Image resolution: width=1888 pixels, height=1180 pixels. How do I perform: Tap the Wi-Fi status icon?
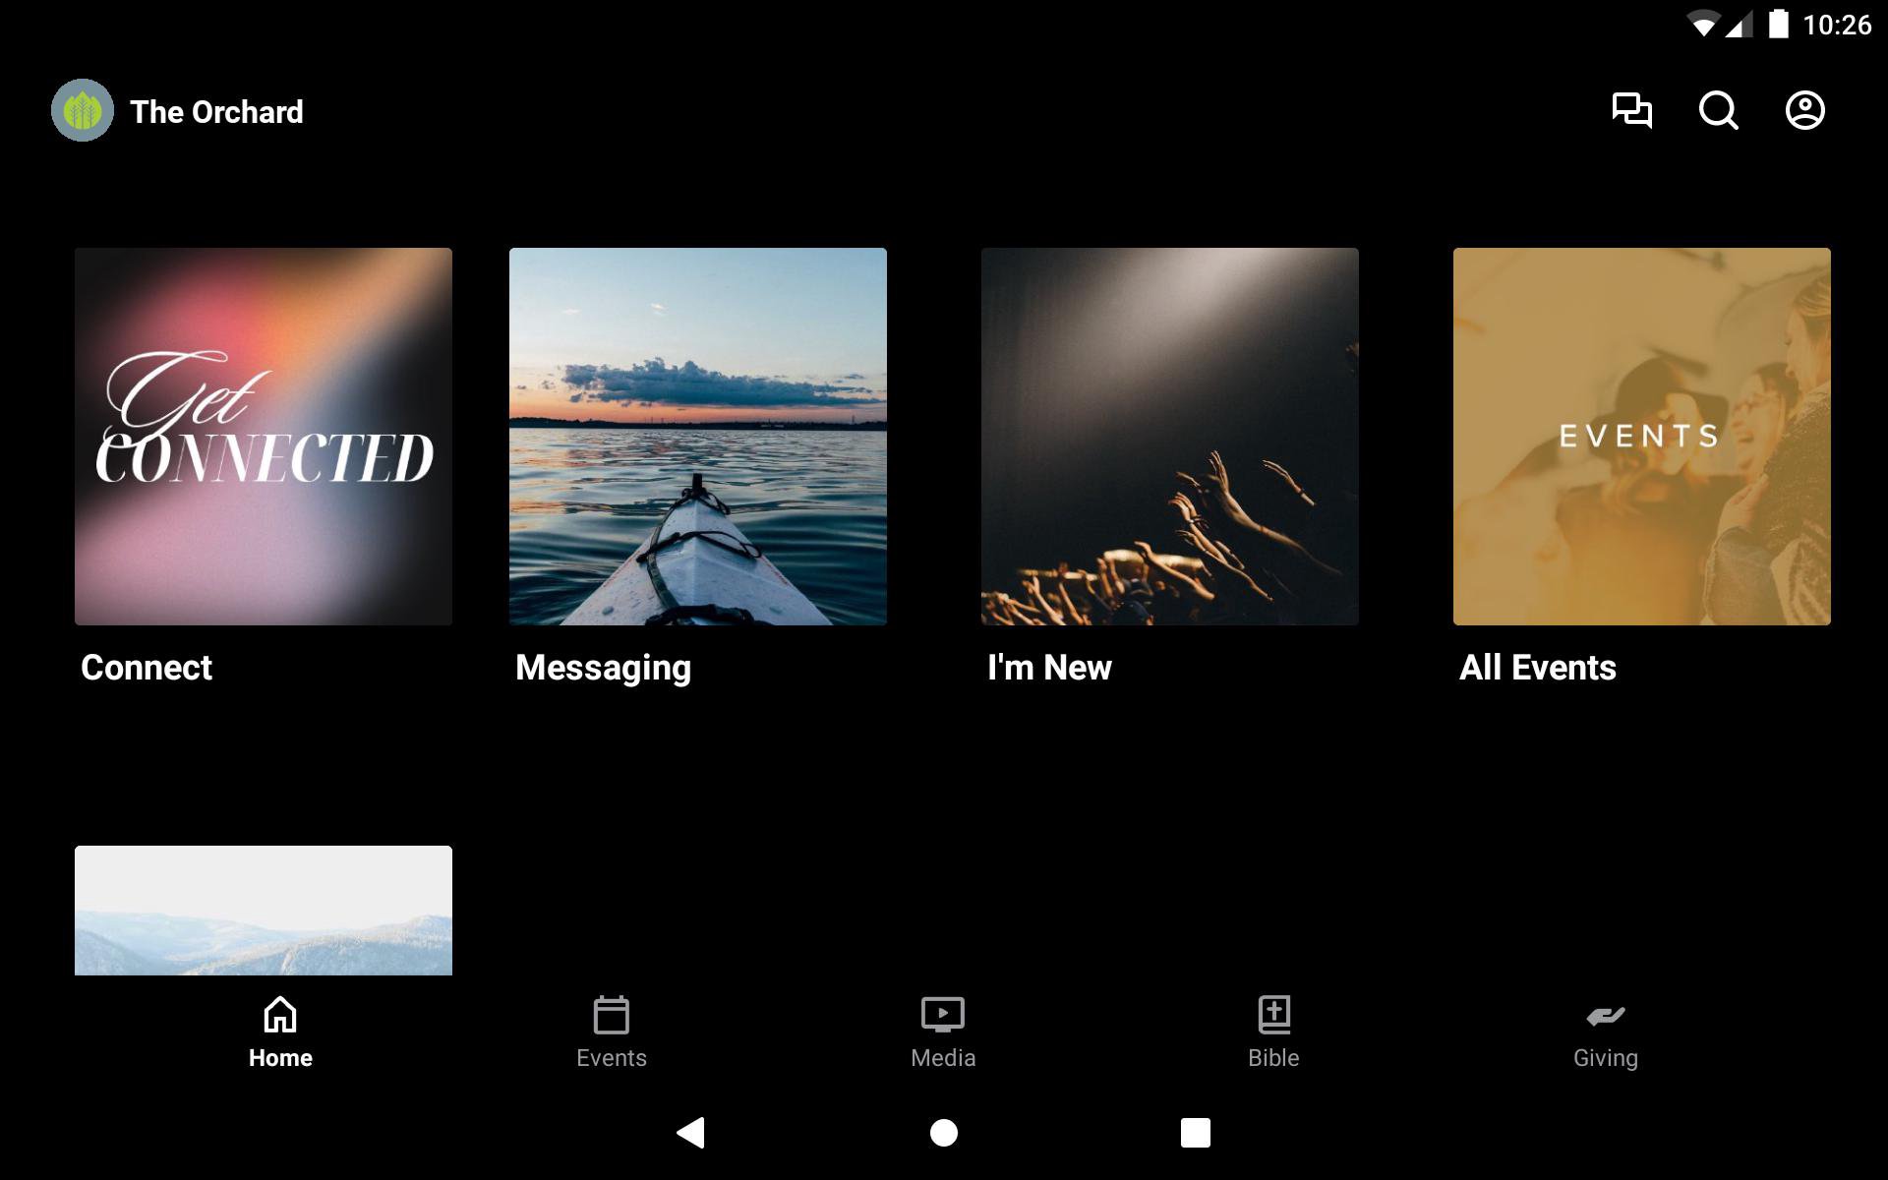(x=1704, y=25)
